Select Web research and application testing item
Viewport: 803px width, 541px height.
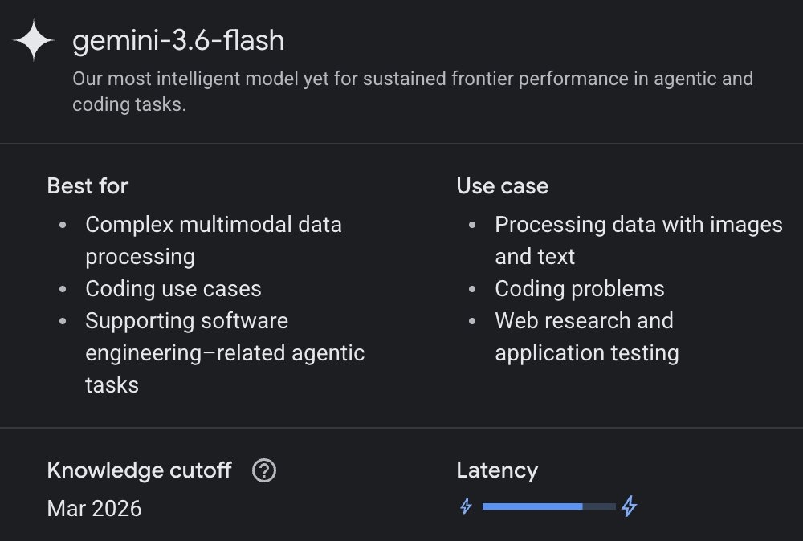tap(587, 337)
